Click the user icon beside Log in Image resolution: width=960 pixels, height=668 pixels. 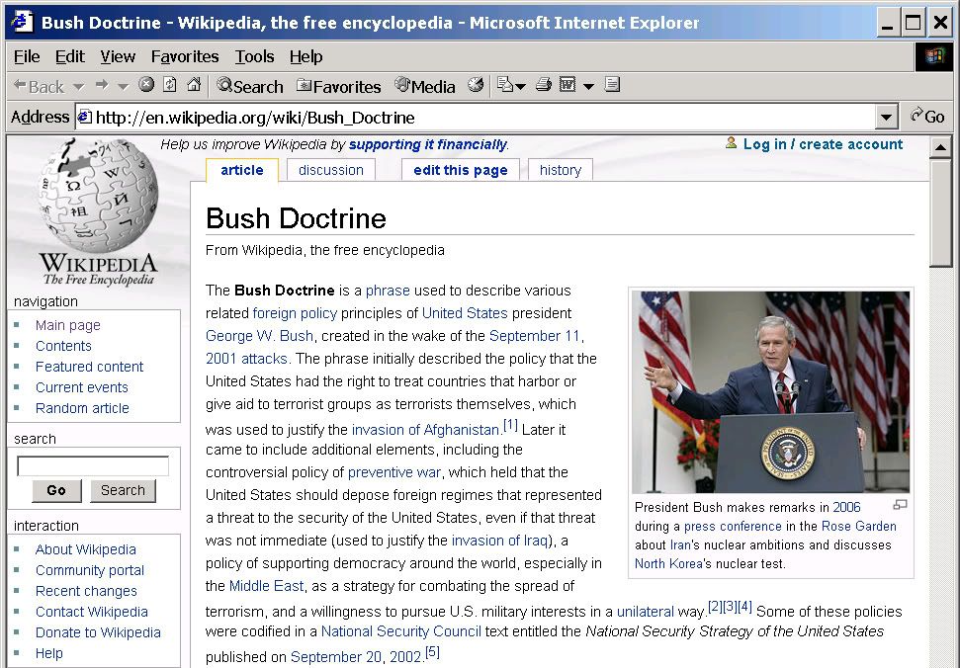(731, 143)
